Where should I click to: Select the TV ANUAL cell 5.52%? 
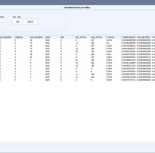pyautogui.click(x=109, y=74)
